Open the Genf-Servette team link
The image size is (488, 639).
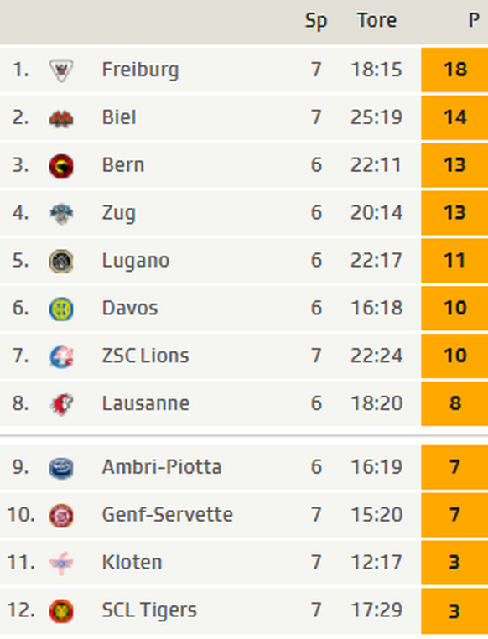click(x=168, y=514)
